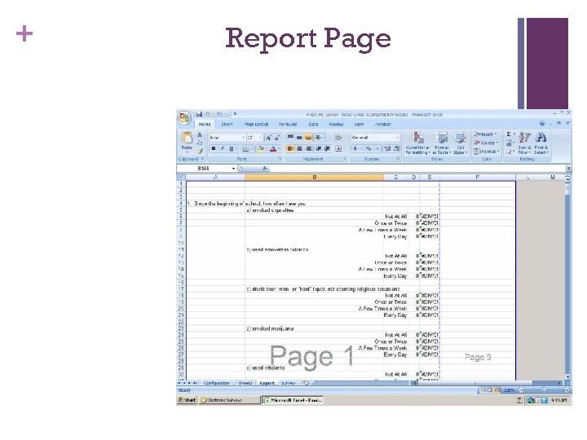Switch to the Formulas ribbon tab
Image resolution: width=587 pixels, height=440 pixels.
288,124
